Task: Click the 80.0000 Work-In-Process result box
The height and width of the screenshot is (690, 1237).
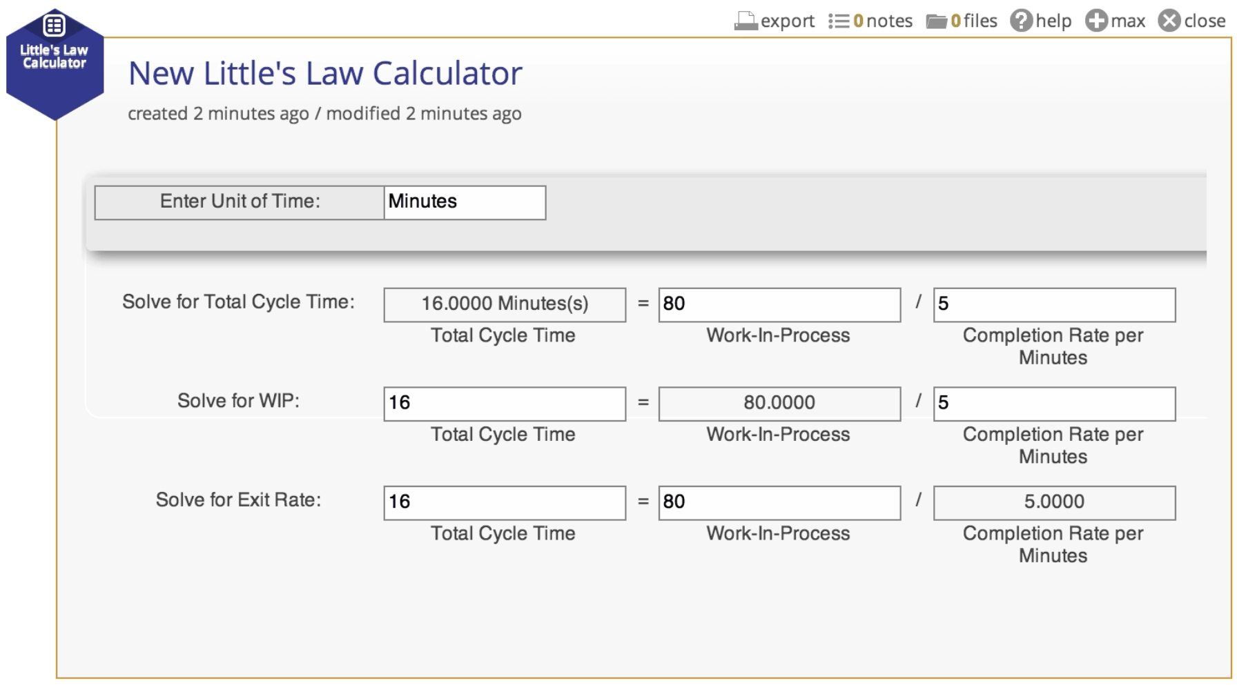Action: pyautogui.click(x=779, y=404)
